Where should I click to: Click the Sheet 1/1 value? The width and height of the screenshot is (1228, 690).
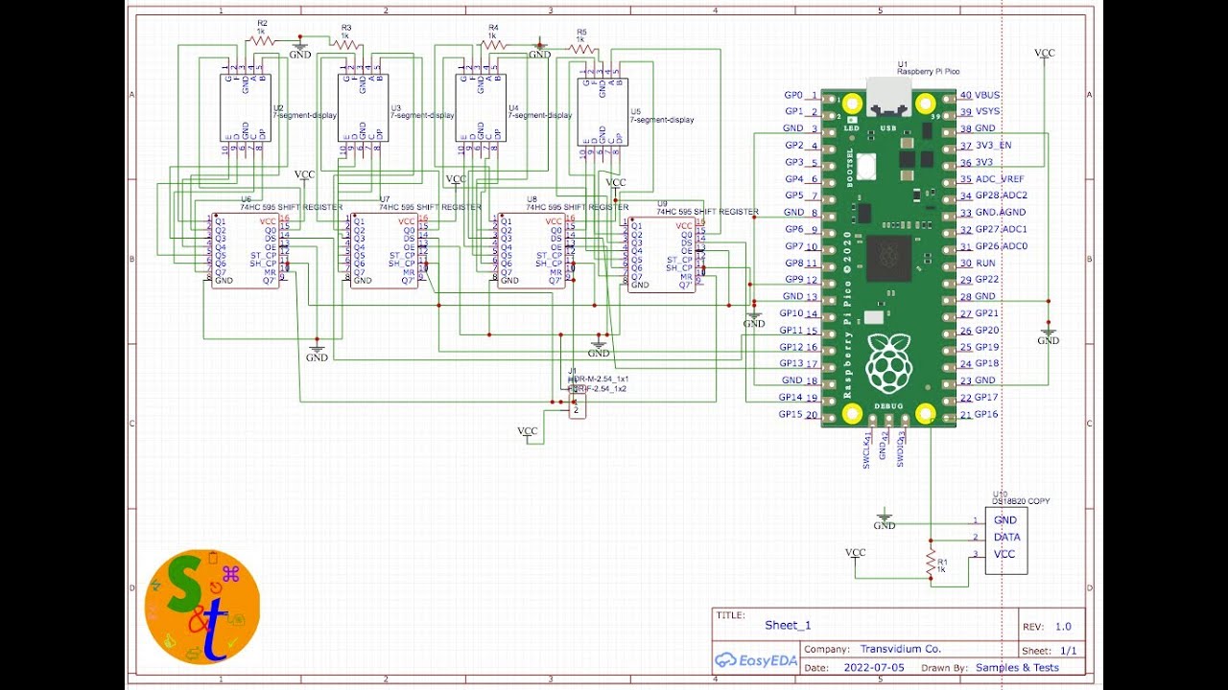coord(1070,651)
